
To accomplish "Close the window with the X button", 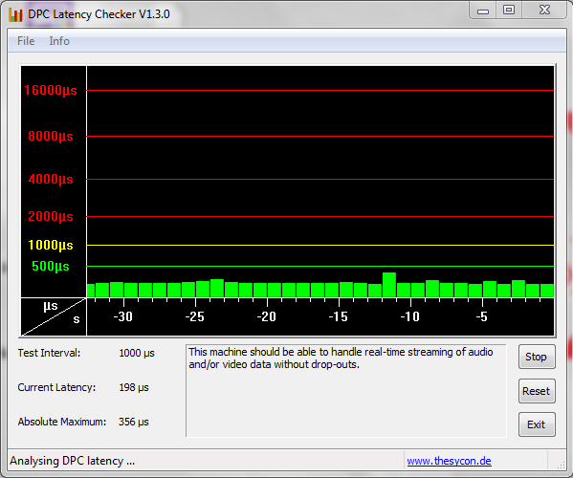I will [x=544, y=11].
